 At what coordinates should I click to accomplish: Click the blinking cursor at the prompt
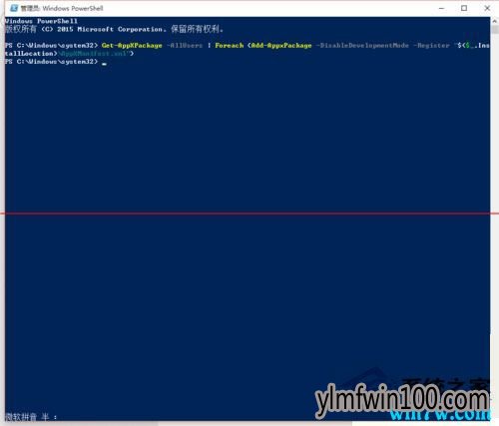[105, 63]
